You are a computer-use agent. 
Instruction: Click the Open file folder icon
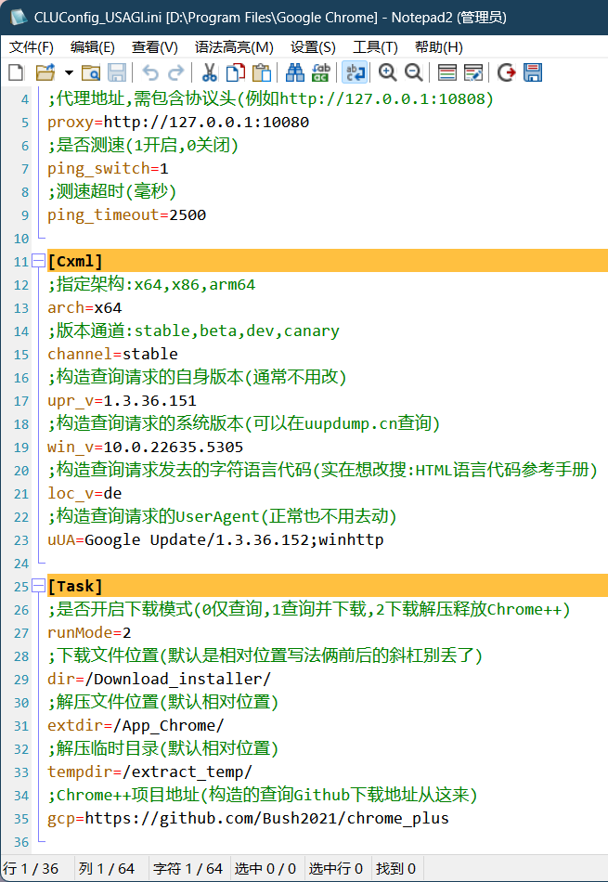point(44,72)
